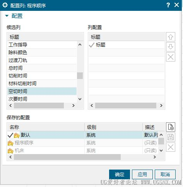Click the down arrow of the candidate list scrollbar
This screenshot has width=183, height=187.
point(80,99)
